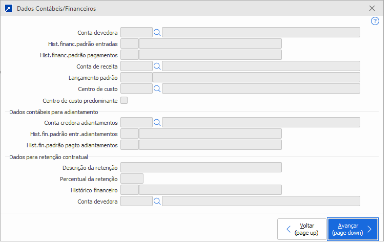Enable Centro de custo predominante checkbox
Screen dimensions: 391x245
pos(124,100)
